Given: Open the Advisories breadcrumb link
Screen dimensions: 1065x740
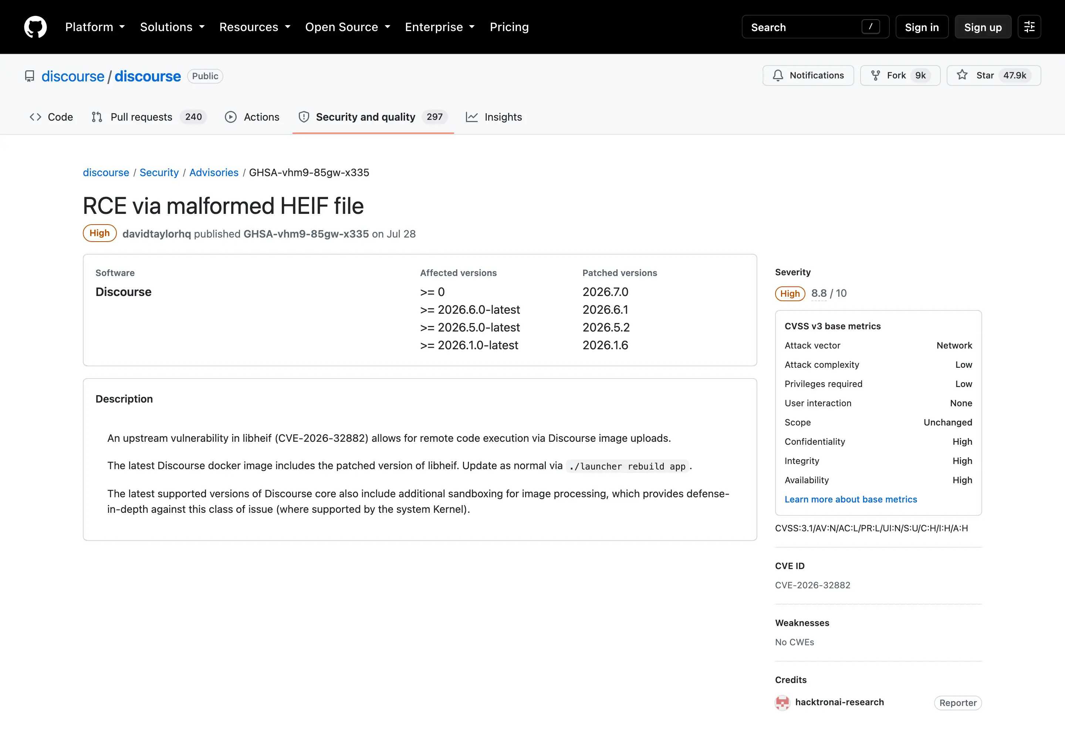Looking at the screenshot, I should pyautogui.click(x=214, y=172).
